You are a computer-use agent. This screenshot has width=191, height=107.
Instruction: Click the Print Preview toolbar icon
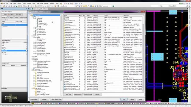click(x=11, y=6)
